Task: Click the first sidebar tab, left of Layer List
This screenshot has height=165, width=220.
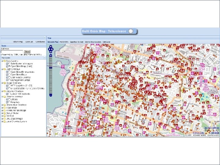Action: (x=18, y=42)
